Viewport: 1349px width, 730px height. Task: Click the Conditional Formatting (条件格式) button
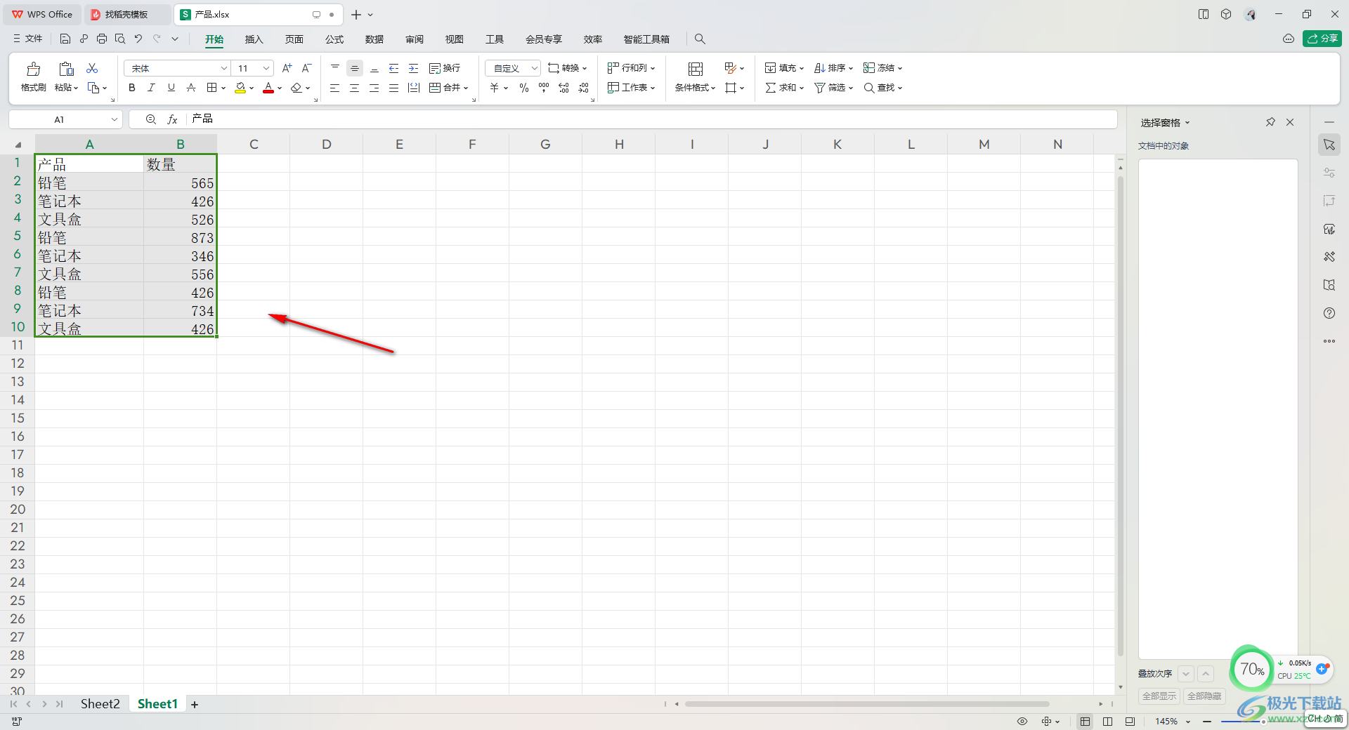(x=695, y=77)
